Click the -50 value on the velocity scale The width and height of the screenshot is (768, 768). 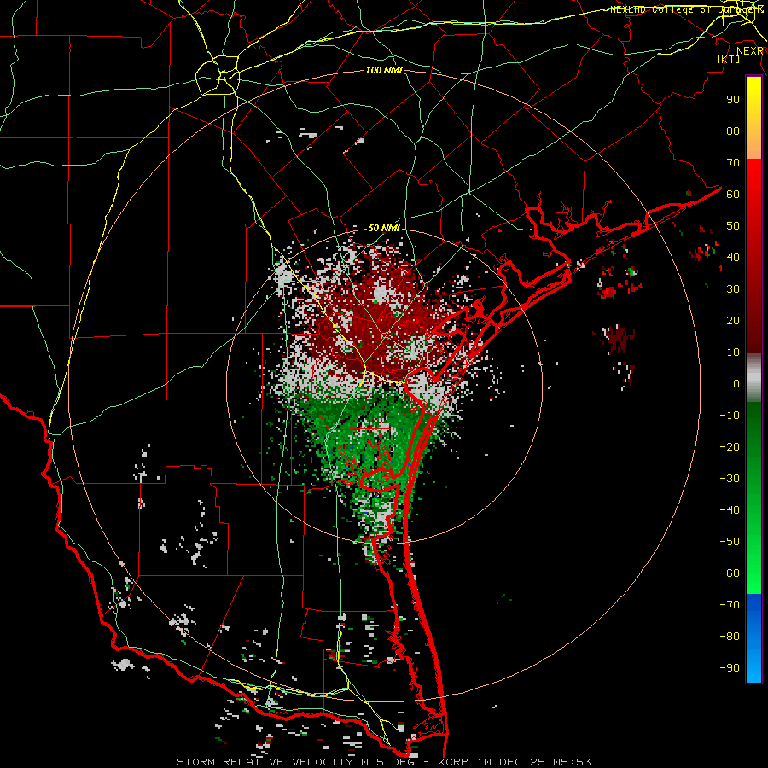730,542
